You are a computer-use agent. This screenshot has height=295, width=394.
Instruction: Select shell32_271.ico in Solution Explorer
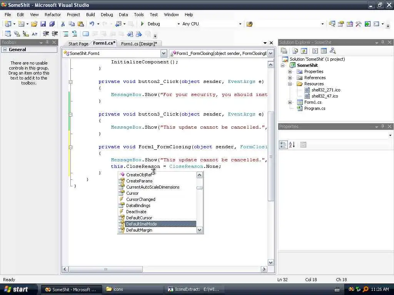[x=326, y=90]
